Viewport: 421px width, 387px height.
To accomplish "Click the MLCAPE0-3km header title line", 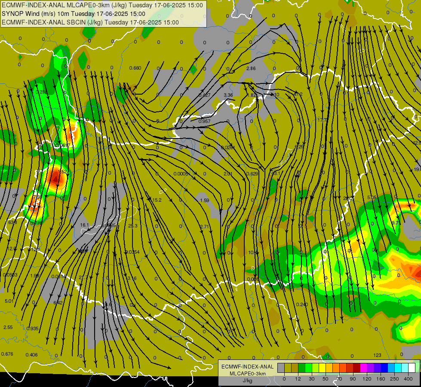I will (102, 5).
